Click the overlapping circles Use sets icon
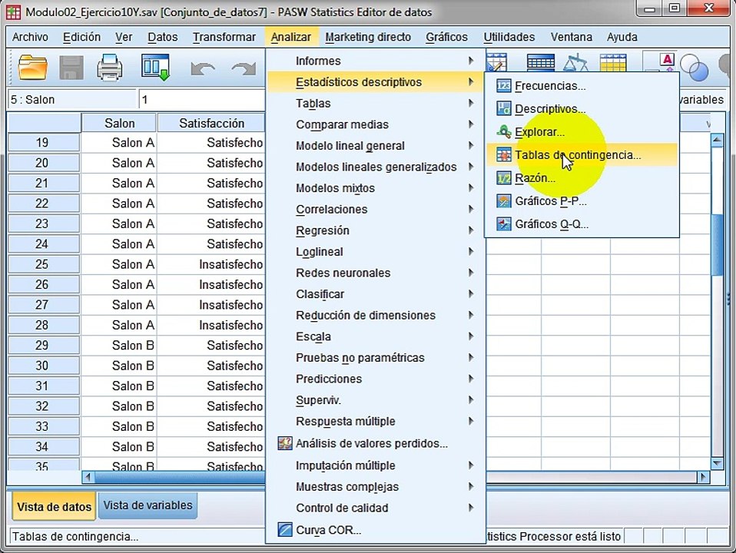 (693, 67)
